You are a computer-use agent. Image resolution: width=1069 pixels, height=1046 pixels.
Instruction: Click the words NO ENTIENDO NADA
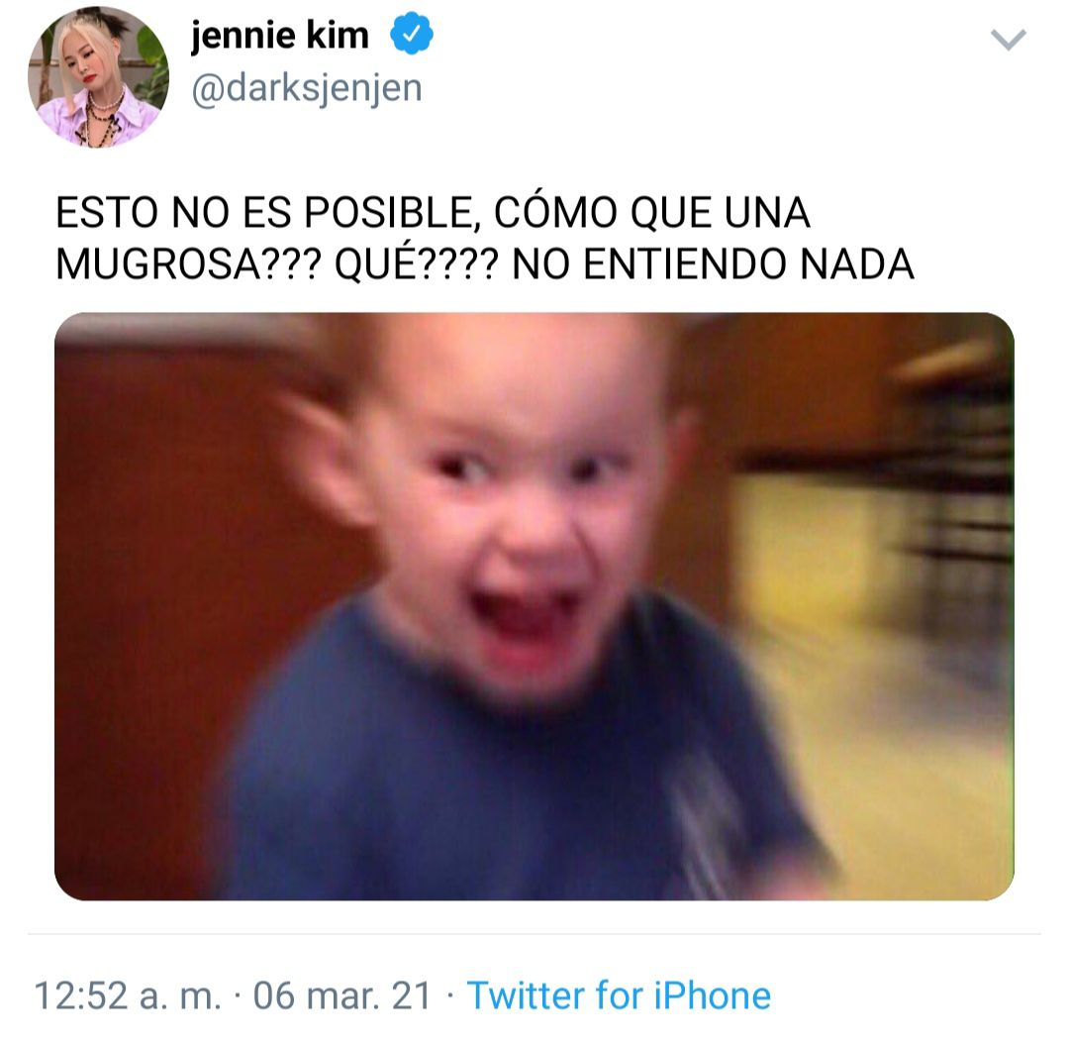[x=713, y=264]
